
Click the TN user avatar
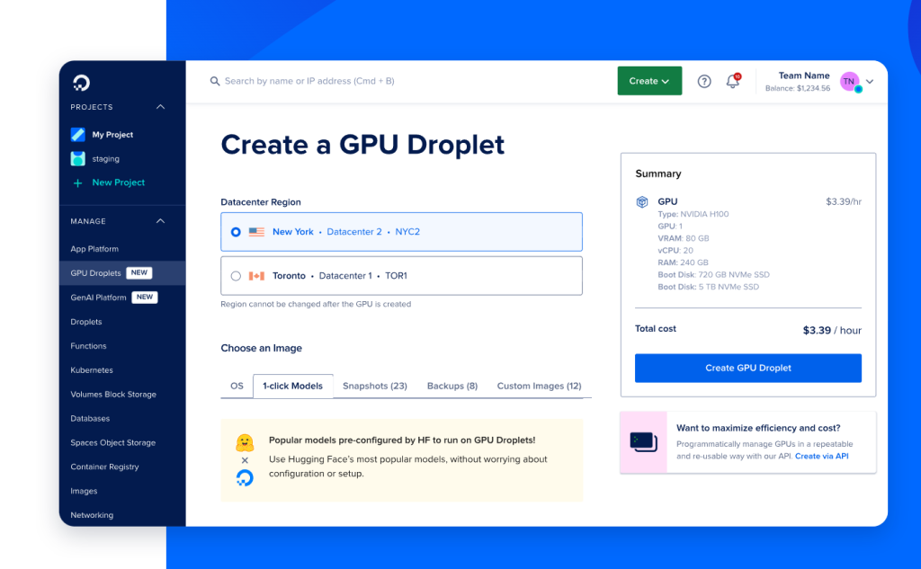pyautogui.click(x=850, y=82)
